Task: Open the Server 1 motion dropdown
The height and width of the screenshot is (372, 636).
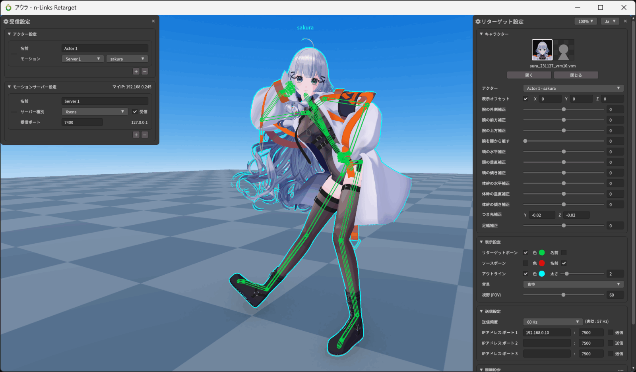Action: [83, 59]
